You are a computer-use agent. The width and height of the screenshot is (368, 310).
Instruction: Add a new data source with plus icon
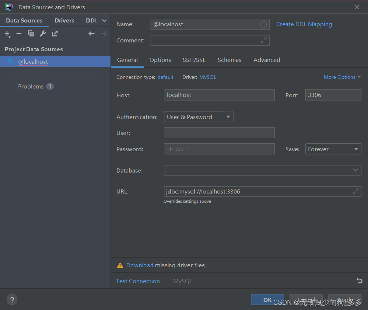pyautogui.click(x=7, y=34)
